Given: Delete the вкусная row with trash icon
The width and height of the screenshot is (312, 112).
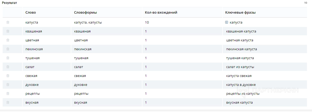Looking at the screenshot, I should click(8, 103).
